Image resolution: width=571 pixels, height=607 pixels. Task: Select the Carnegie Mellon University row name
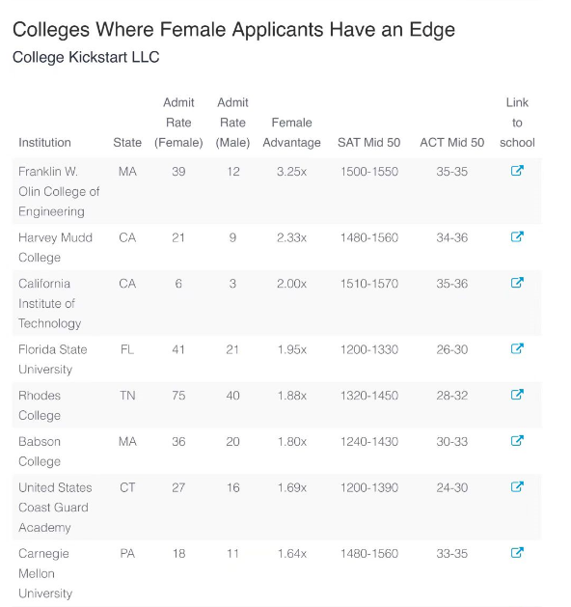coord(45,573)
